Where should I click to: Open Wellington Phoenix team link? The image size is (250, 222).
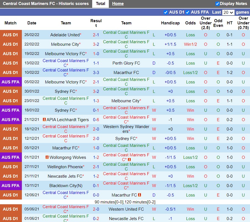[65, 167]
